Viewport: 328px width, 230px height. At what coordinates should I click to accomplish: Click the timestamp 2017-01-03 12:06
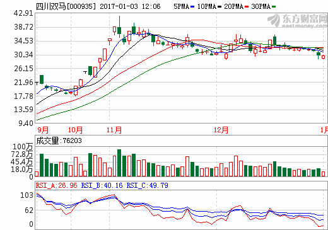coord(130,6)
